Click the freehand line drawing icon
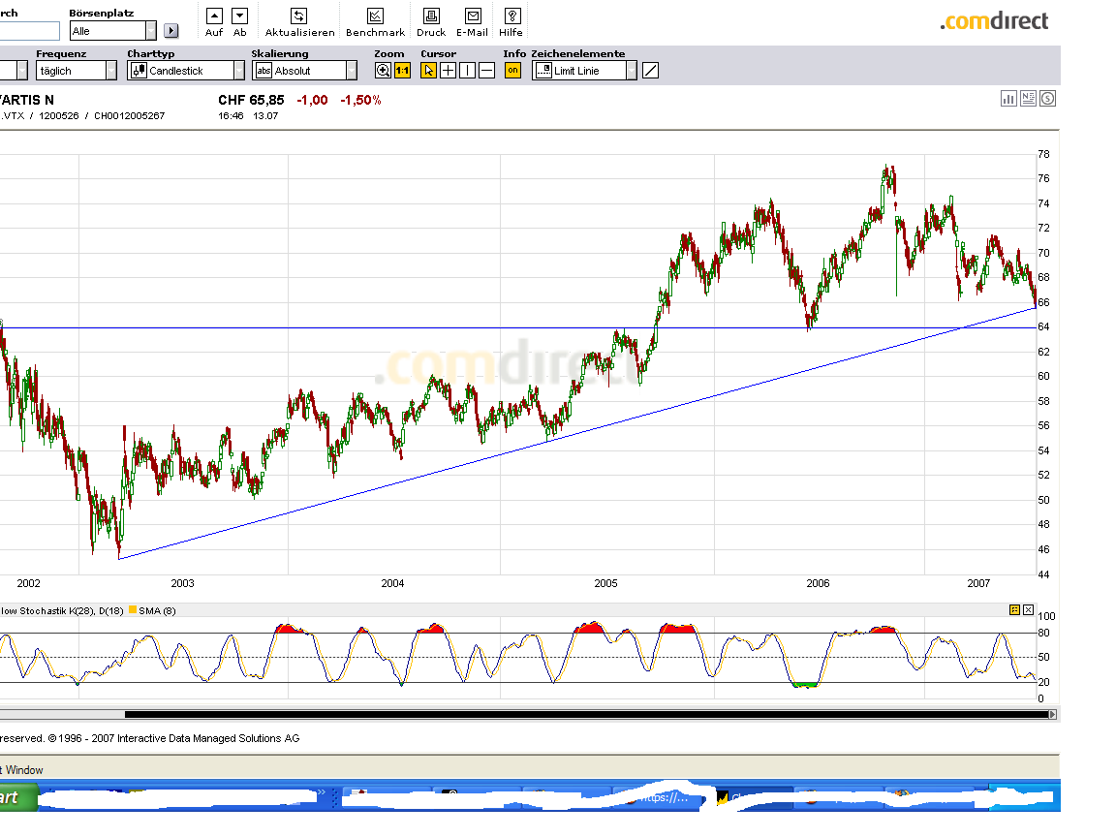Viewport: 1116px width, 837px height. 649,69
